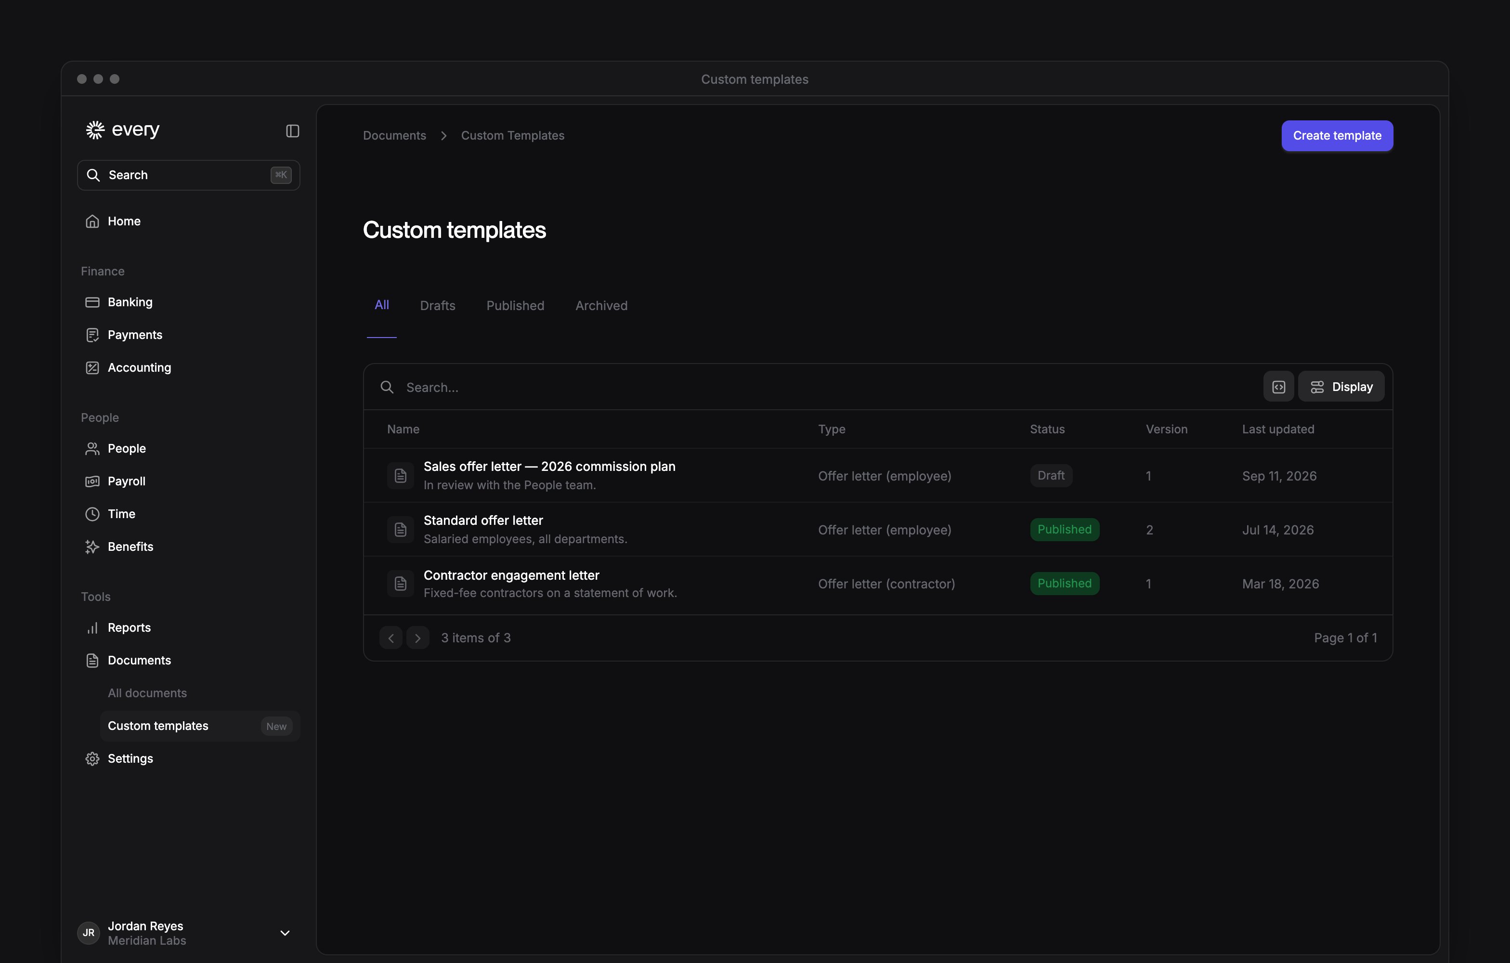Click the document icon for Standard offer letter
Viewport: 1510px width, 963px height.
400,530
